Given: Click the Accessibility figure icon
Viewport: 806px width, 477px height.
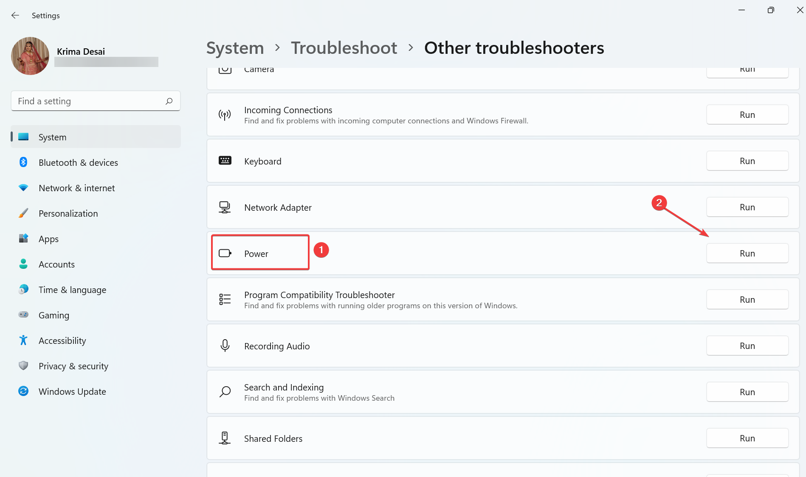Looking at the screenshot, I should pyautogui.click(x=23, y=340).
